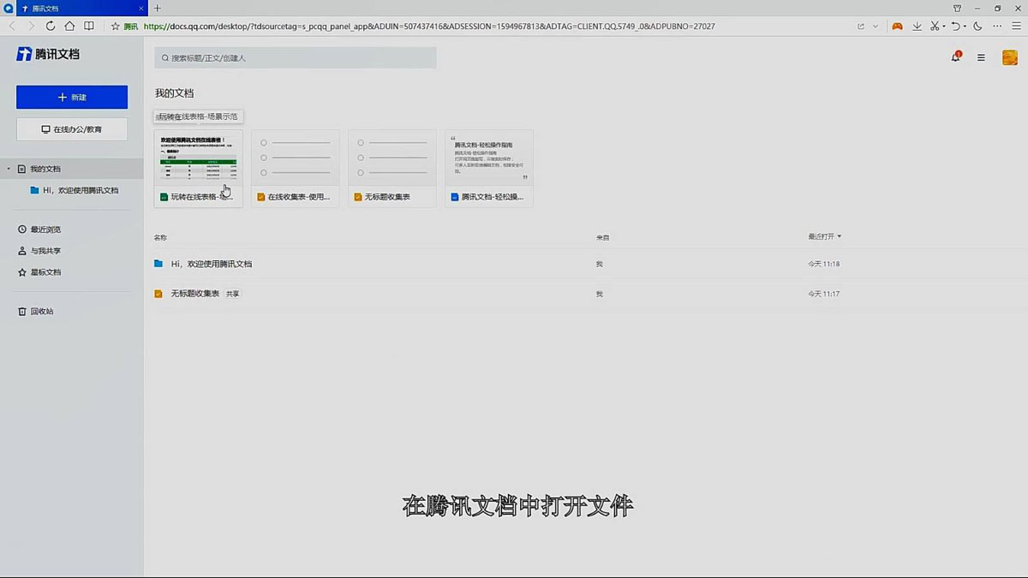This screenshot has height=578, width=1028.
Task: Toggle night mode moon icon
Action: pyautogui.click(x=977, y=27)
